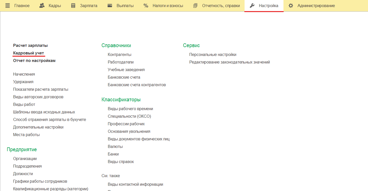Open Специальности (ОКСО) classifier
The height and width of the screenshot is (191, 368).
(x=129, y=116)
